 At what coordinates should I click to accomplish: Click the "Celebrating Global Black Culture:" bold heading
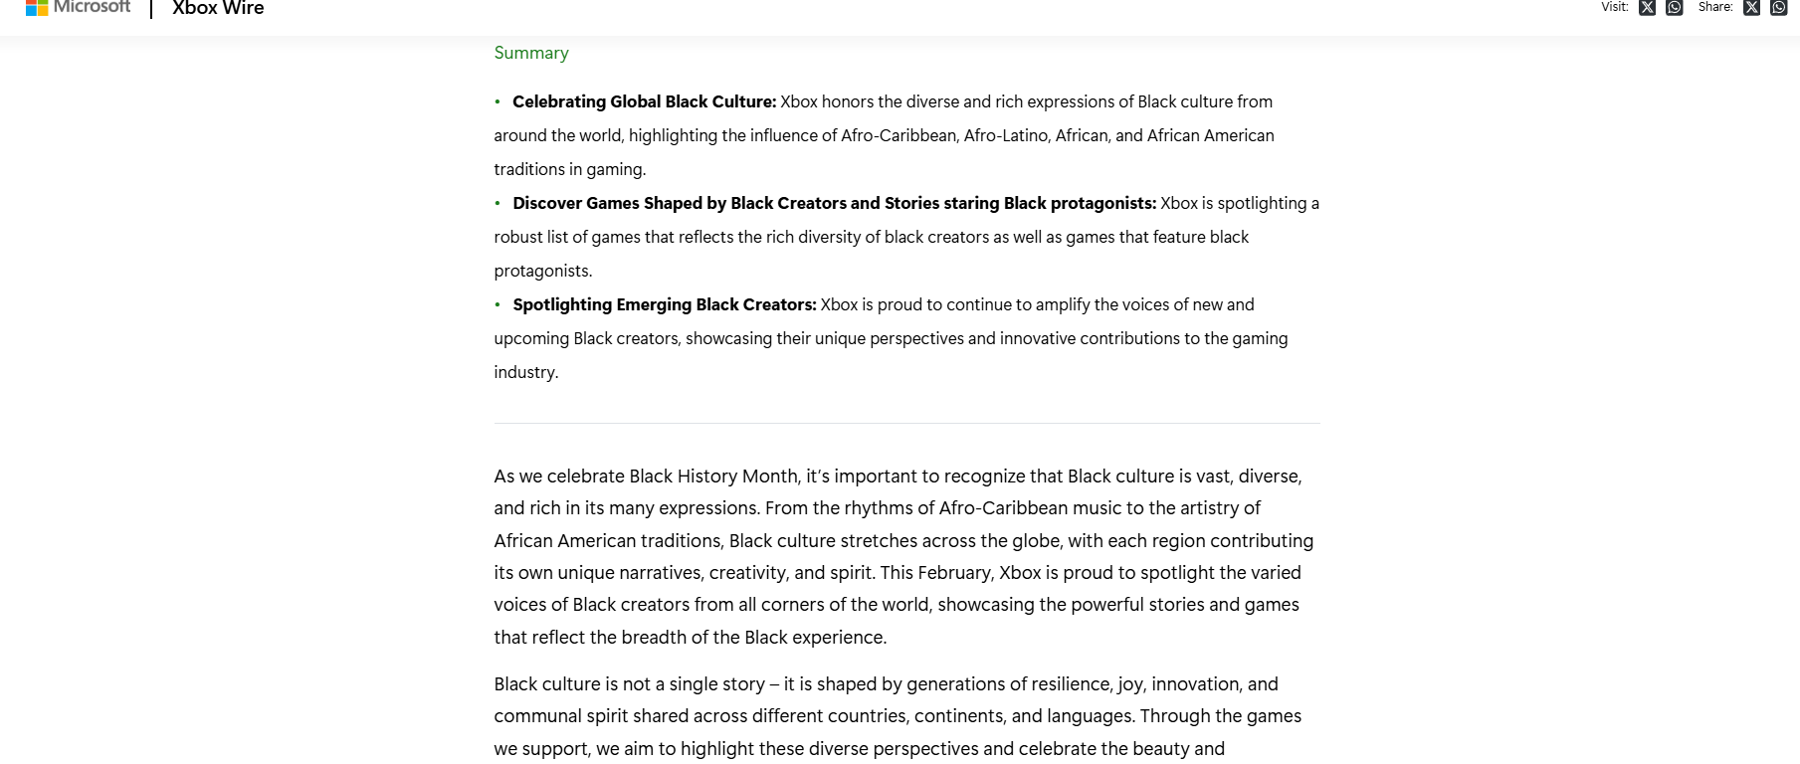[644, 101]
